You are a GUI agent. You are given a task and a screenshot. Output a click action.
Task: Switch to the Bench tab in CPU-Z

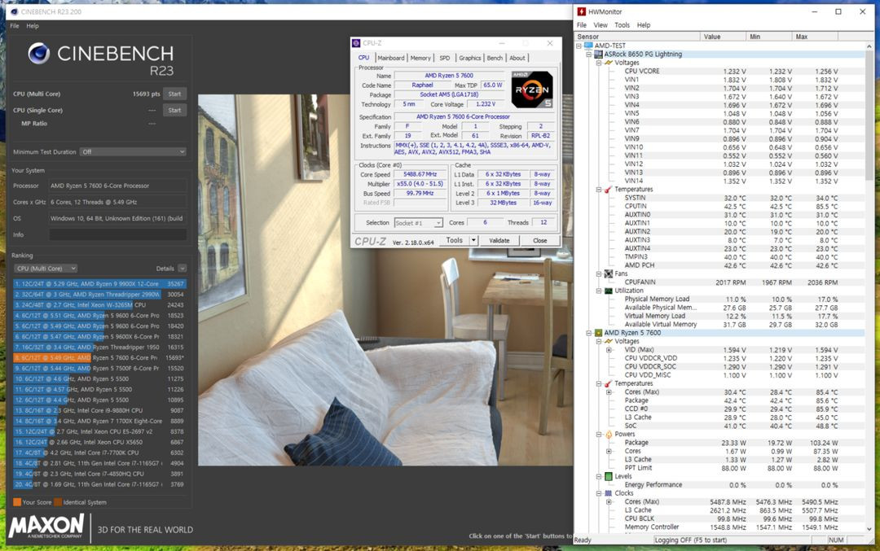(x=495, y=58)
